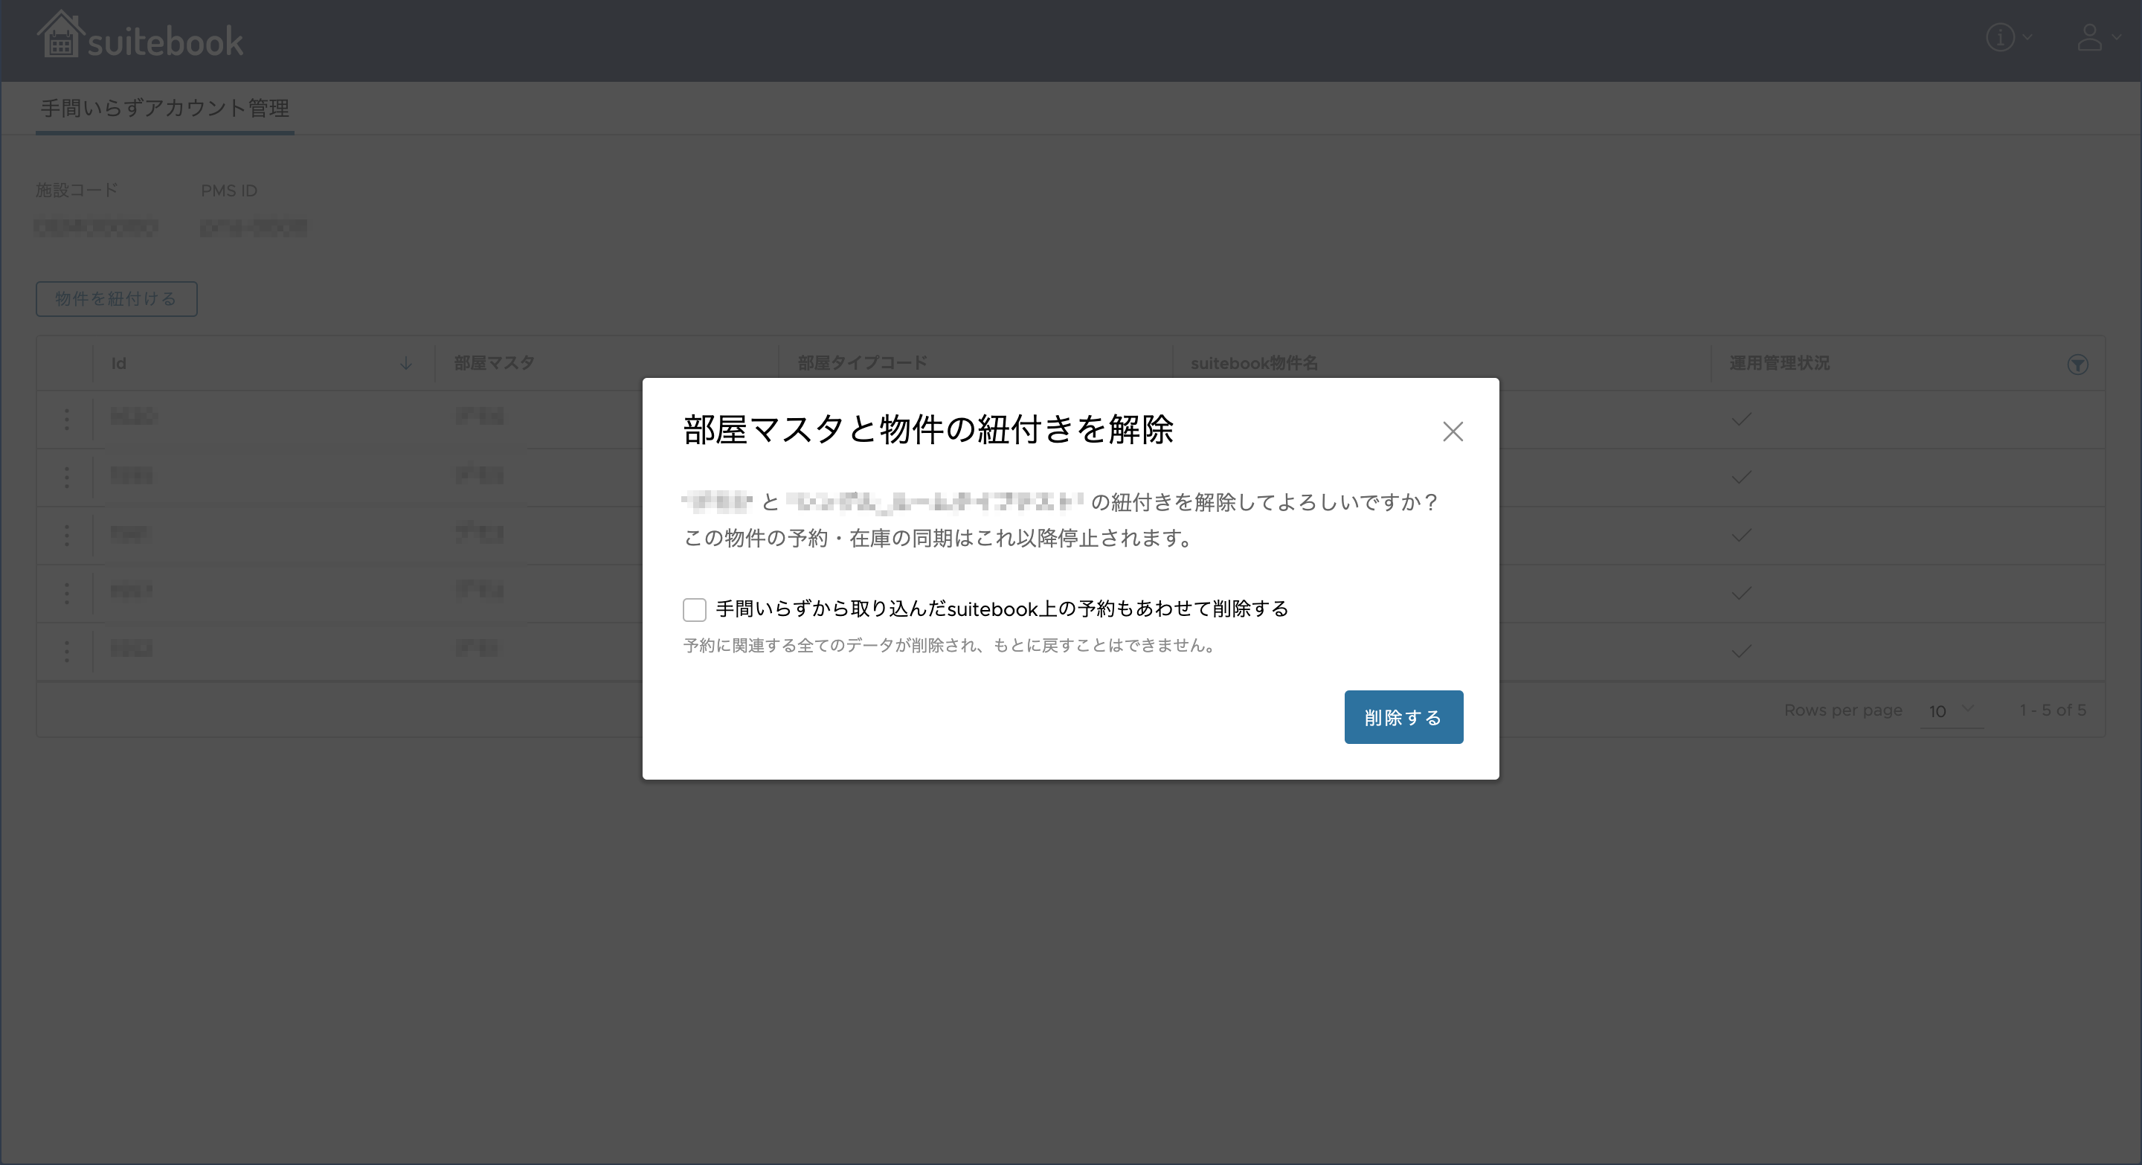Sort by the Id column arrow
Viewport: 2142px width, 1165px height.
[406, 363]
